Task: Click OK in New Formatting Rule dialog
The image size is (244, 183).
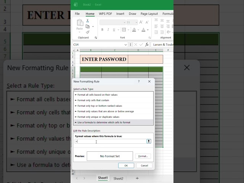Action: click(126, 165)
